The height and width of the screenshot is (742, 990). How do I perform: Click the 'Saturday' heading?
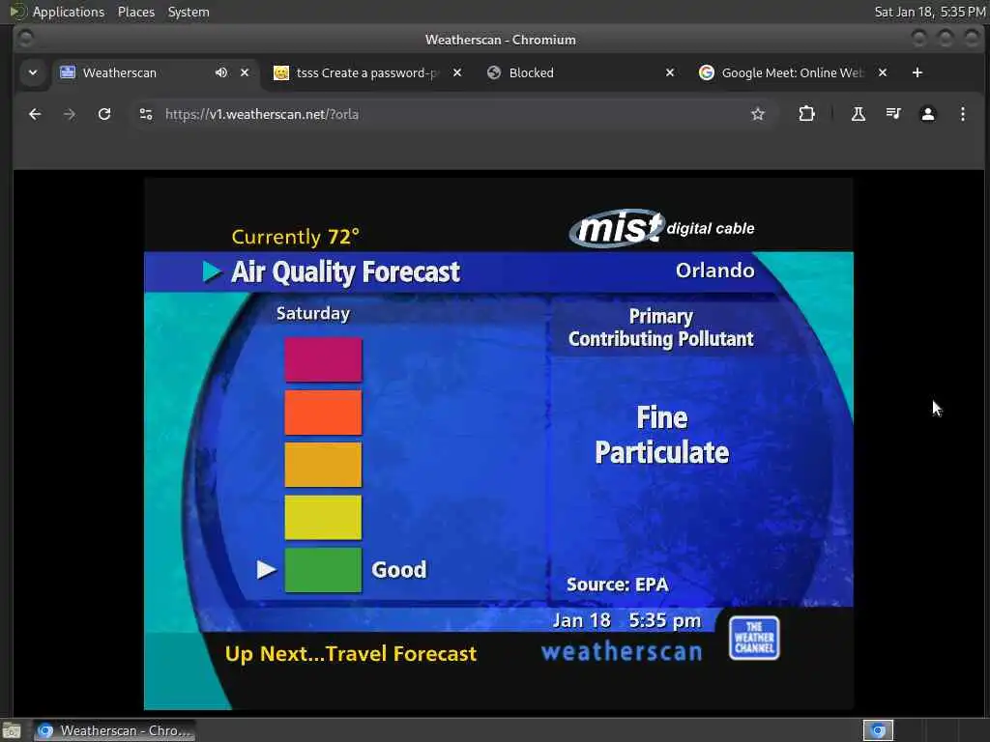(313, 314)
